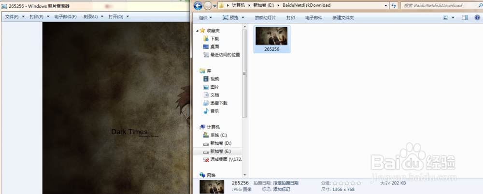Click 新加卷 (E:) in the address bar
Image resolution: width=483 pixels, height=194 pixels.
pos(264,5)
